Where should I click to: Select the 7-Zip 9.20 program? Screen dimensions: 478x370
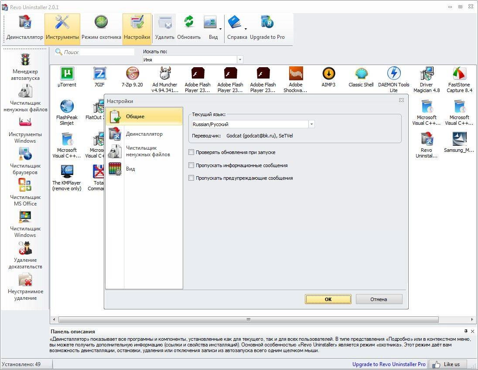tap(132, 77)
